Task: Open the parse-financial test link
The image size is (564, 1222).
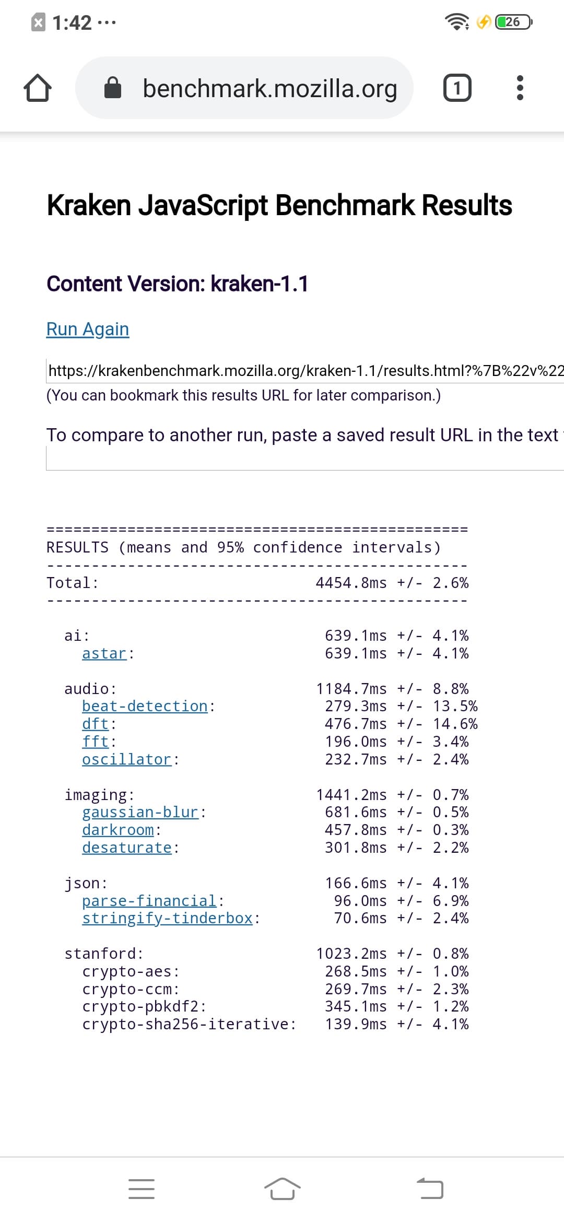Action: (x=149, y=901)
